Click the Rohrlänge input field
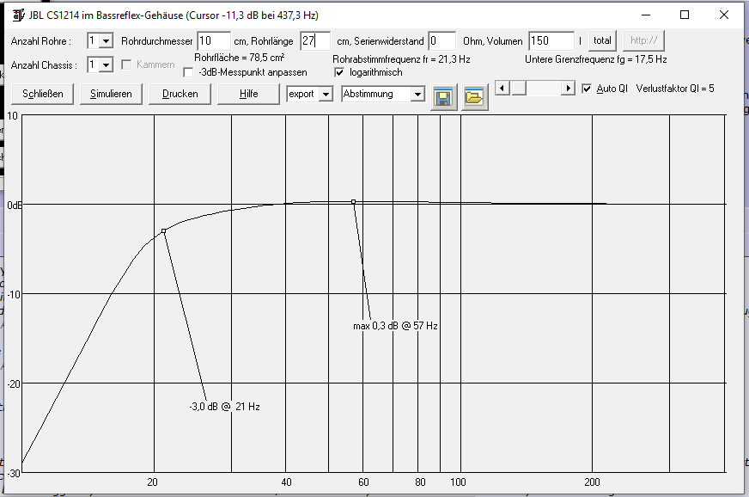The image size is (749, 497). [315, 41]
